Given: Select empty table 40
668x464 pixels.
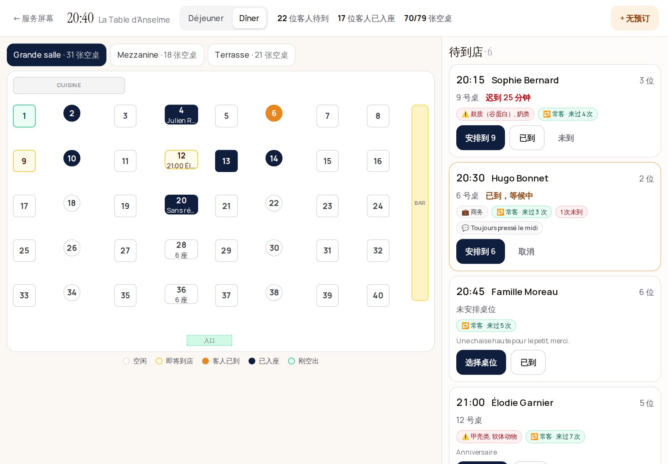Looking at the screenshot, I should tap(378, 295).
